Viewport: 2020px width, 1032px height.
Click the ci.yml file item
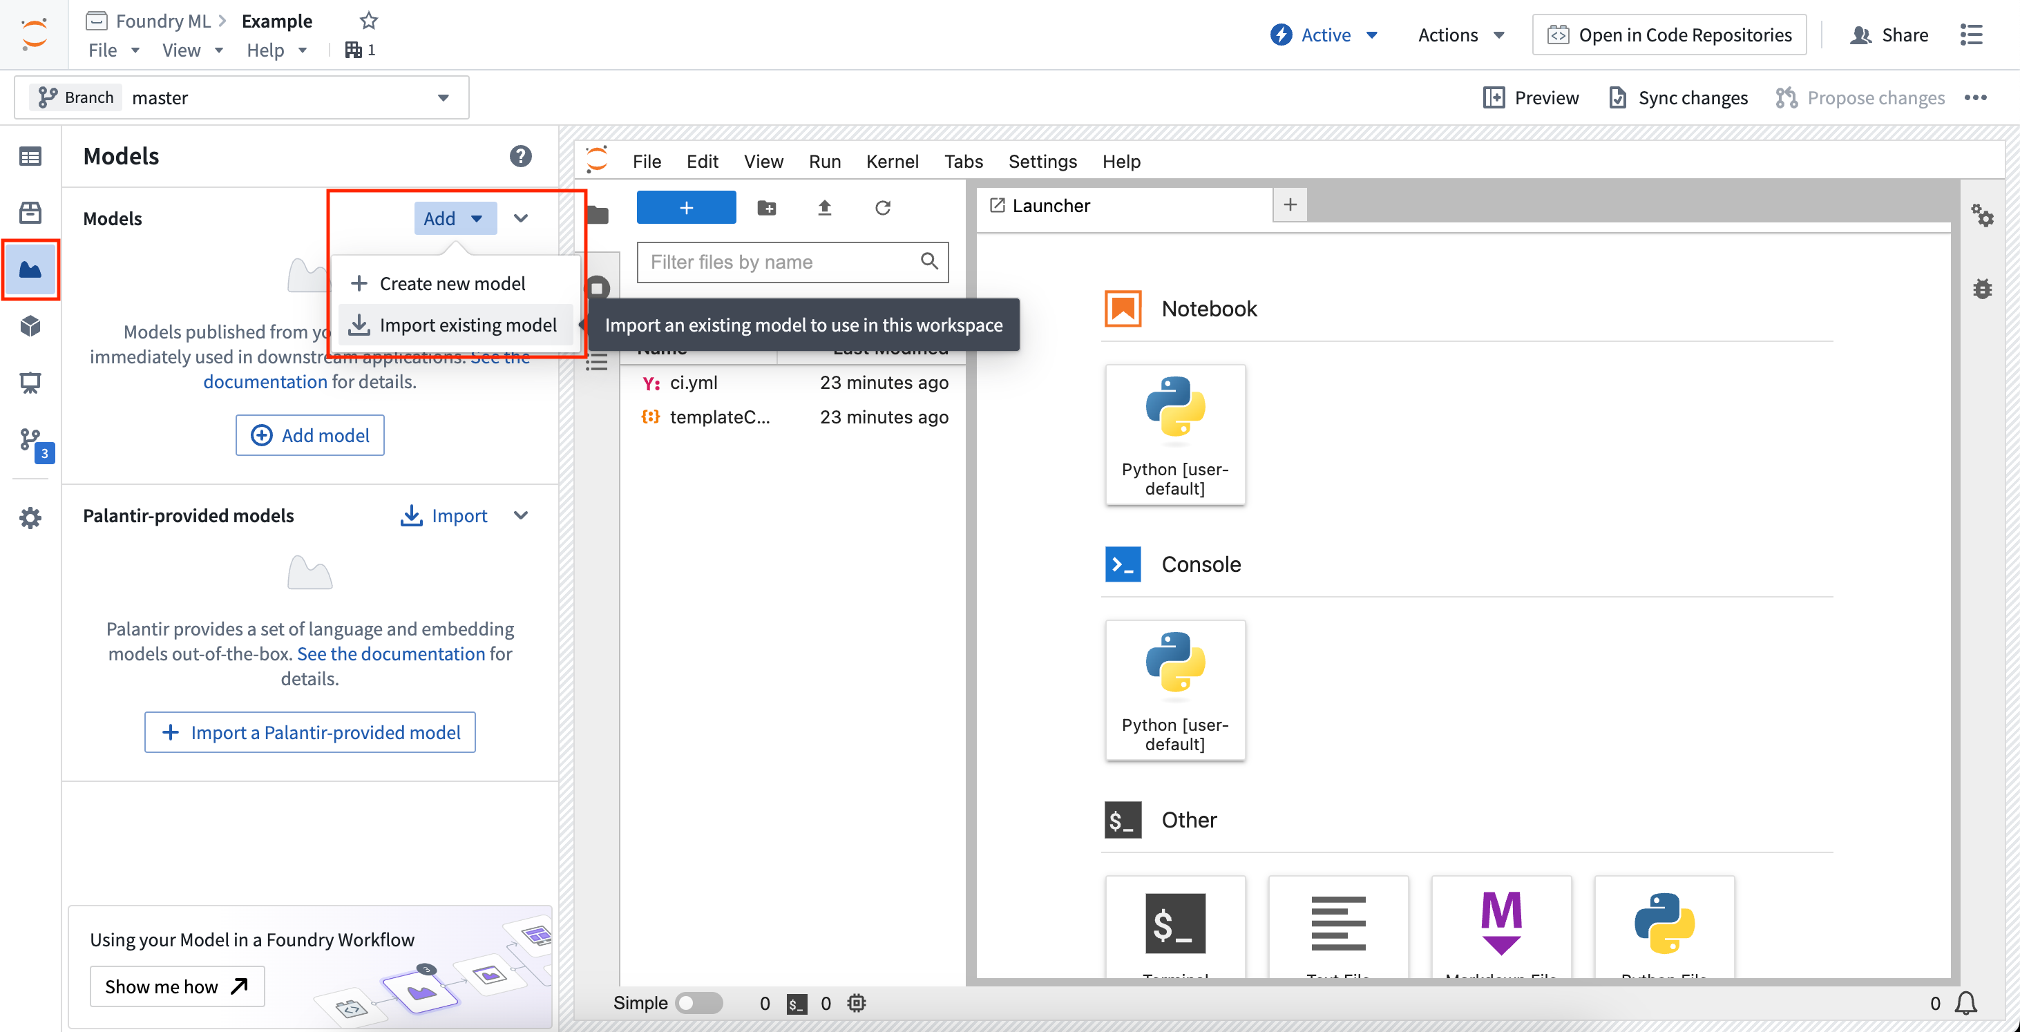(x=696, y=382)
